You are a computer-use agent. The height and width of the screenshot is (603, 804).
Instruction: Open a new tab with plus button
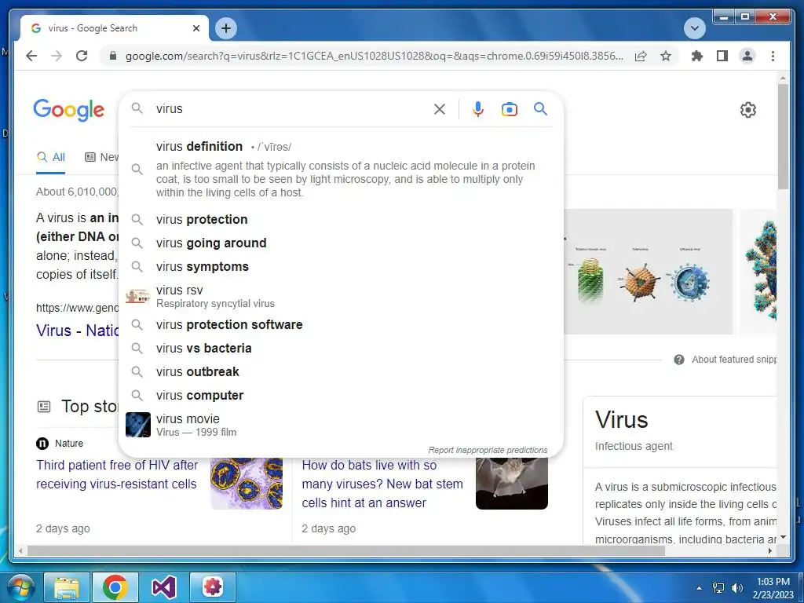(226, 28)
